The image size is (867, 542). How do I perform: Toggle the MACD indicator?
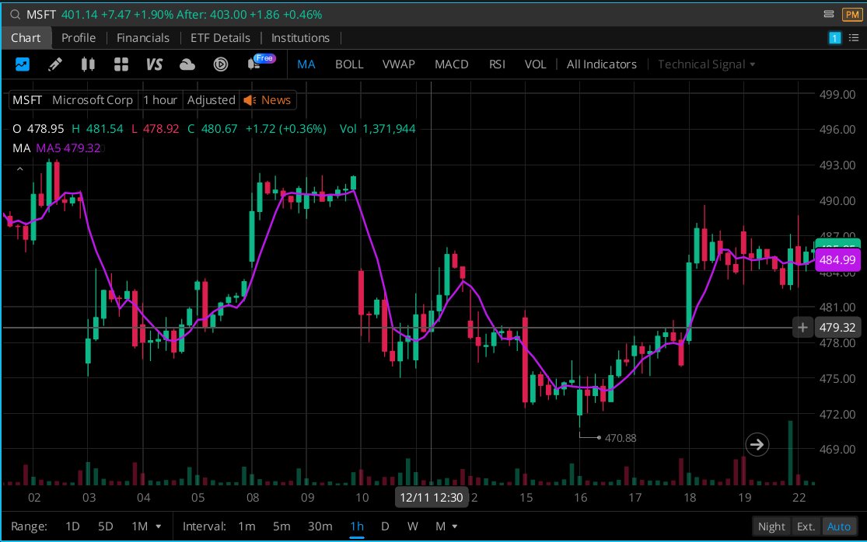(x=451, y=64)
